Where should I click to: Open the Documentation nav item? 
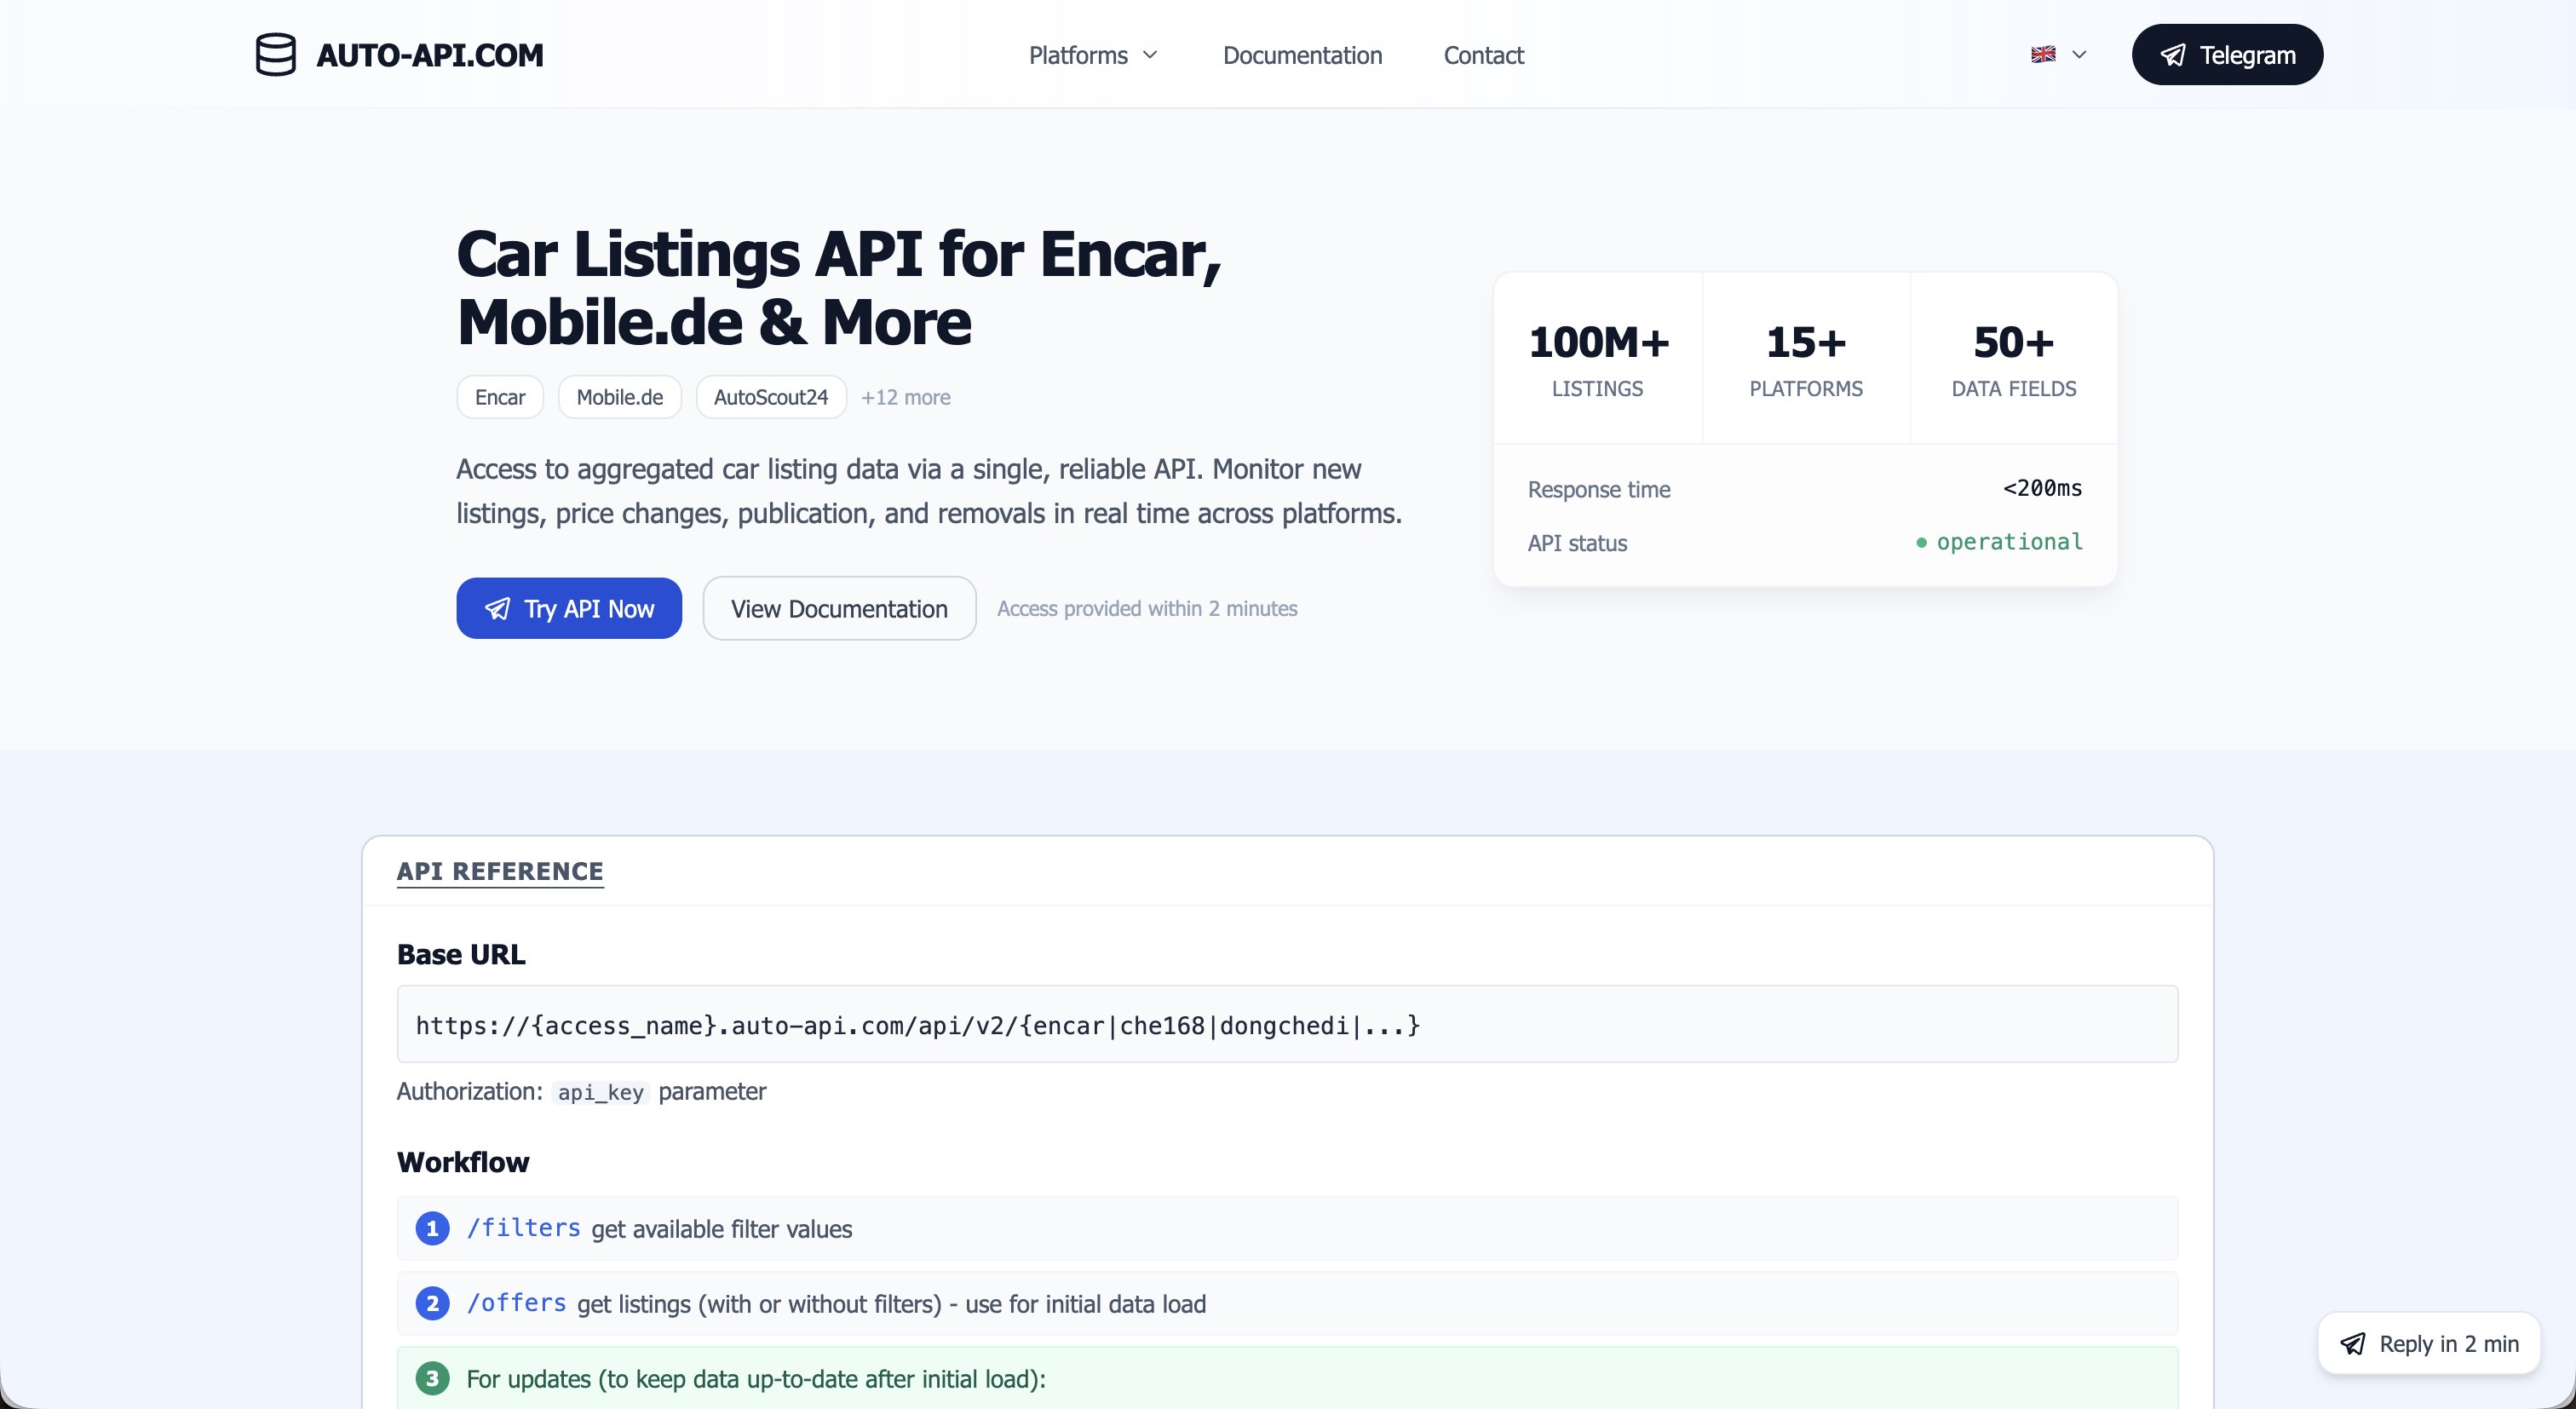pos(1302,55)
